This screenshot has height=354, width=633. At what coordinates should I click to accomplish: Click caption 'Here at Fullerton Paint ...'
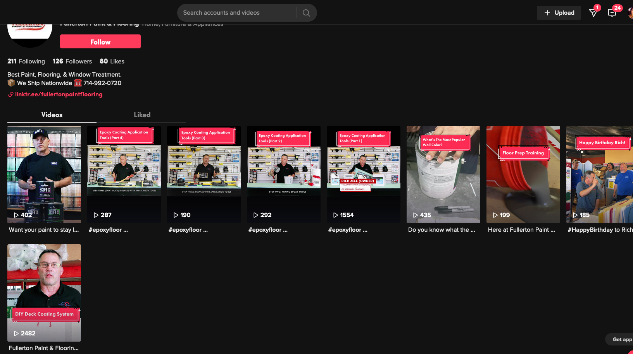521,230
